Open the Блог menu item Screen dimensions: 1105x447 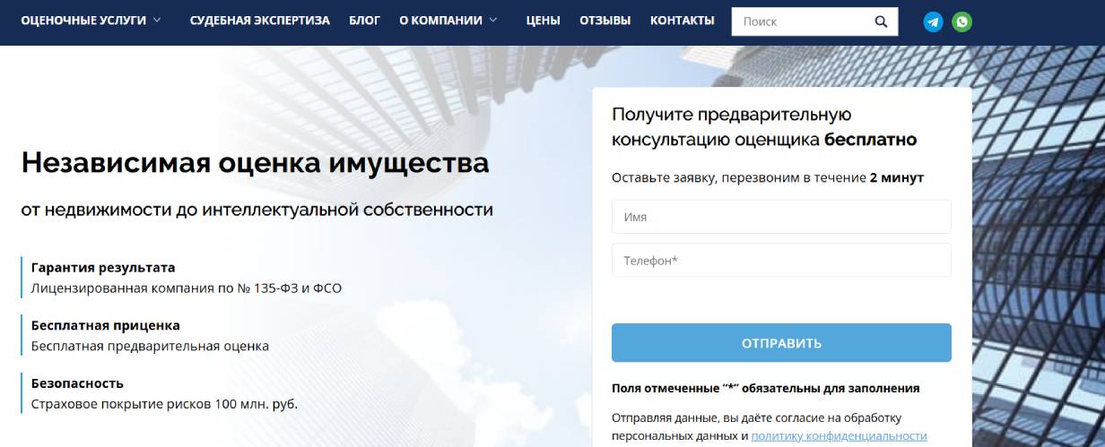click(x=364, y=20)
